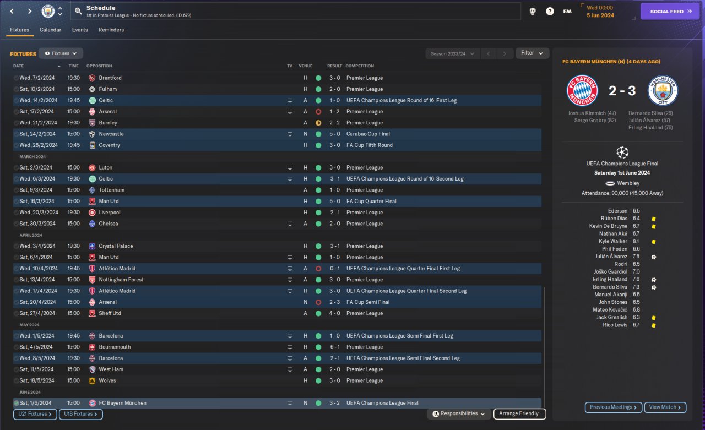Click the green win indicator in the Wolves row
Screen dimensions: 705x430
(x=318, y=380)
